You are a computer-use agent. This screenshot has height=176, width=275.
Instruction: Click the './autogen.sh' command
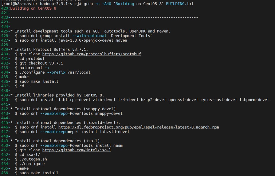(x=33, y=159)
